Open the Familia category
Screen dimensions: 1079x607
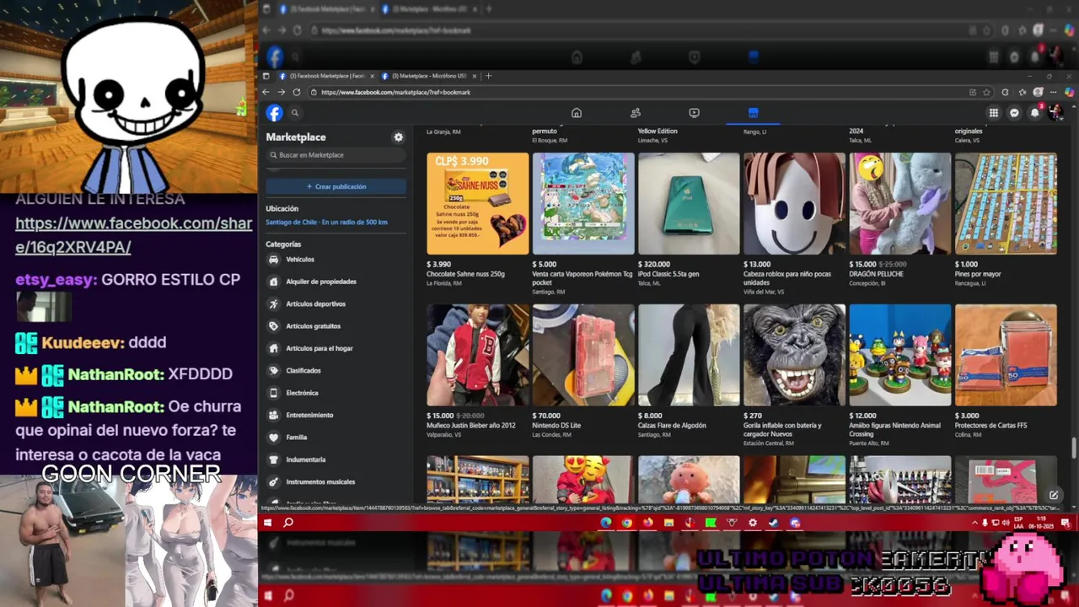(297, 438)
